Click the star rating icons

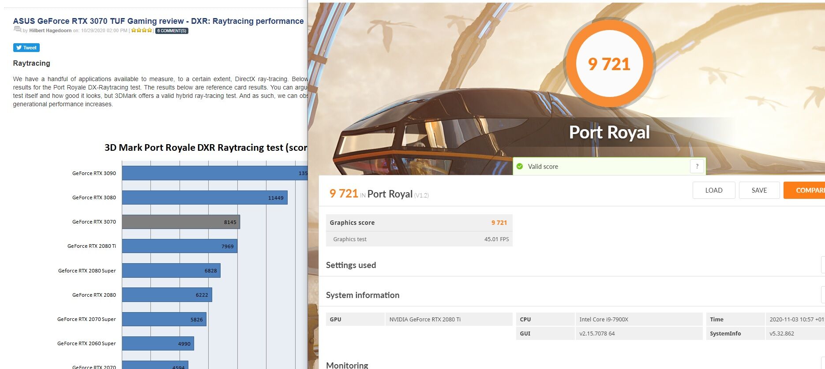tap(142, 30)
